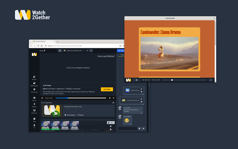Toggle the Mikrofon microphone
This screenshot has width=238, height=149.
pyautogui.click(x=34, y=104)
